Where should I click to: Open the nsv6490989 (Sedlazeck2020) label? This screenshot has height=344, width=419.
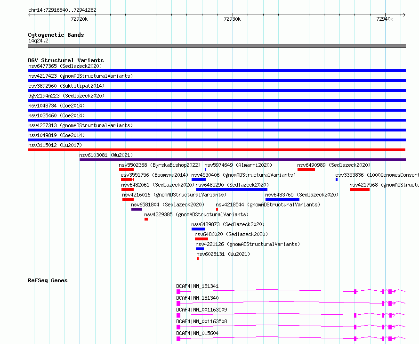pyautogui.click(x=334, y=165)
